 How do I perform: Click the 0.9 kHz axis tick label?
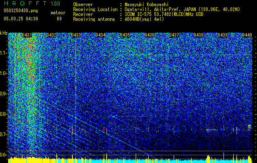pyautogui.click(x=3, y=94)
